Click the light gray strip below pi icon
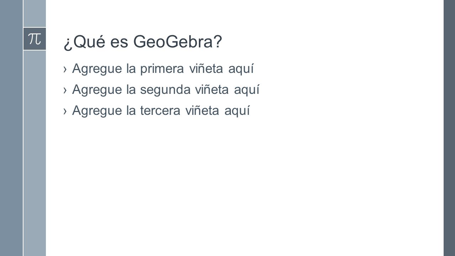455x256 pixels. [x=35, y=153]
